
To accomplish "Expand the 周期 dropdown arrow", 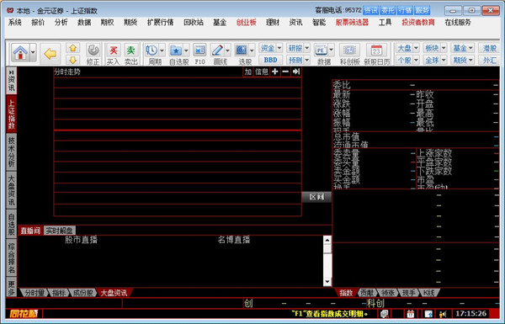I will coord(162,50).
